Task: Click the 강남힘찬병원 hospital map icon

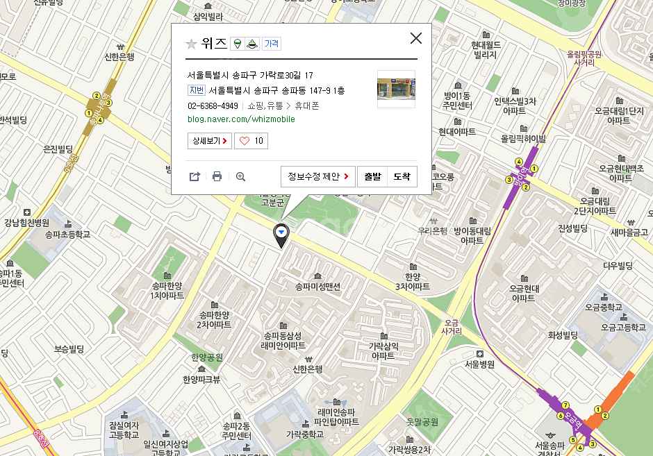Action: pyautogui.click(x=26, y=212)
